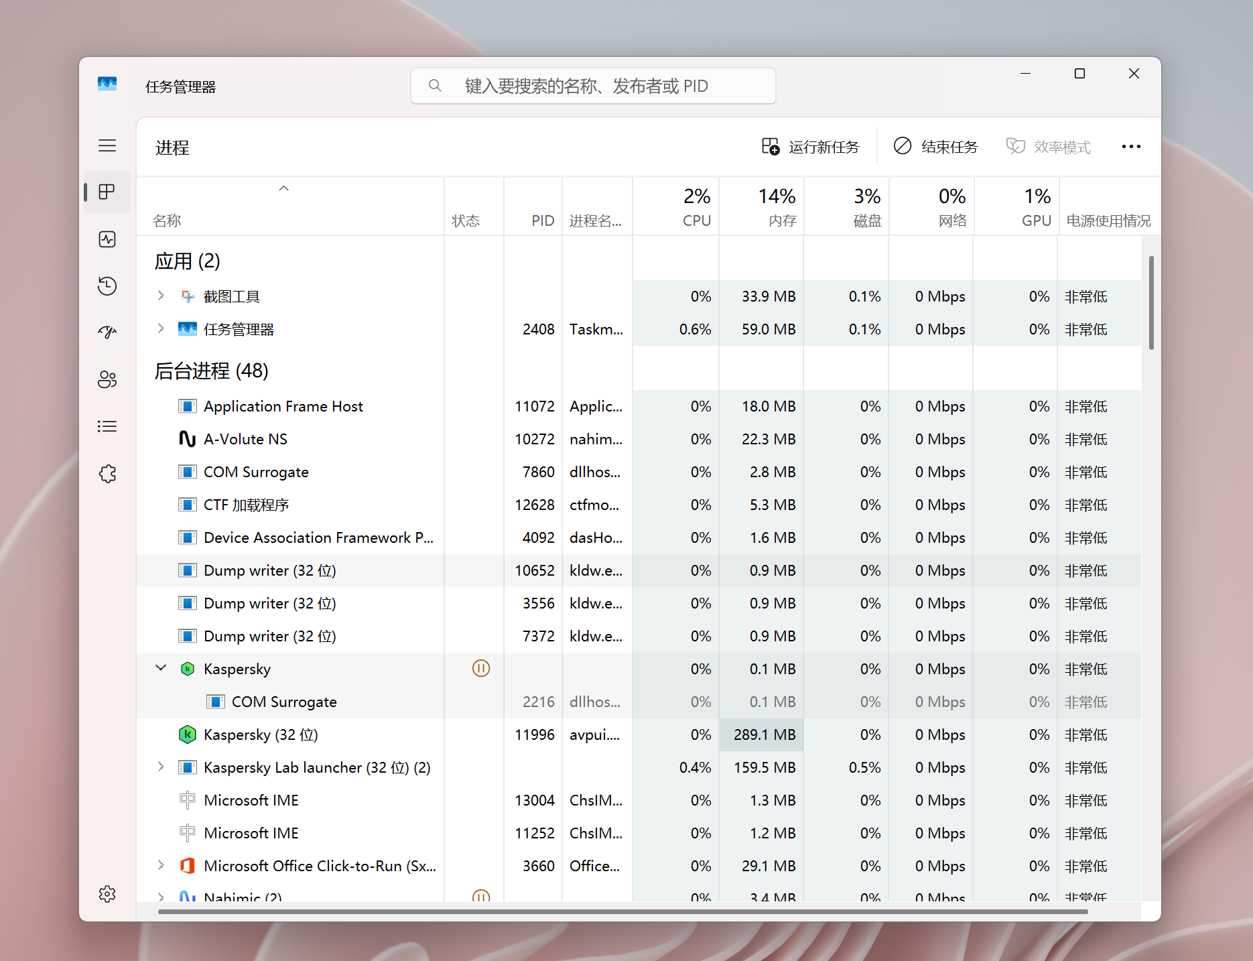The width and height of the screenshot is (1253, 961).
Task: Focus the search box for name or PID
Action: (x=593, y=86)
